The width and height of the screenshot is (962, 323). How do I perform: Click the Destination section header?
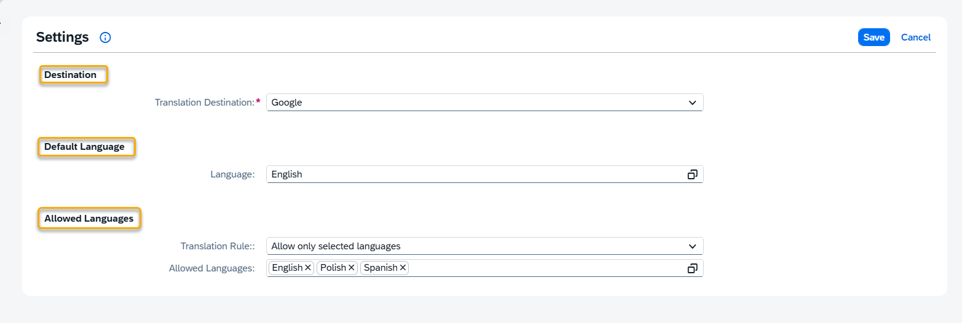[x=71, y=75]
